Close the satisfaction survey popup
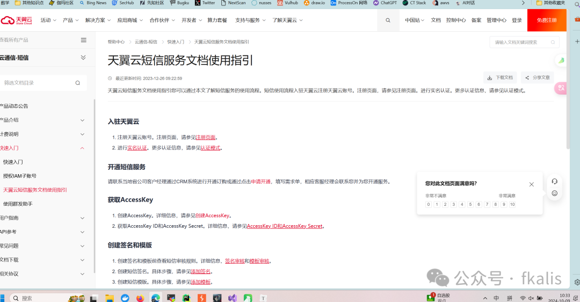This screenshot has width=580, height=302. click(x=532, y=184)
